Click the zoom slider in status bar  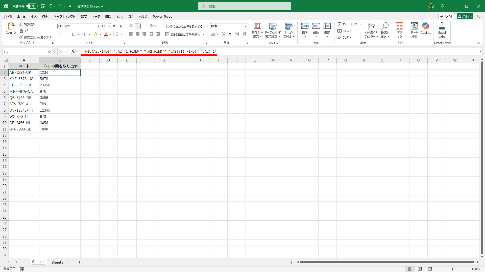[x=452, y=269]
